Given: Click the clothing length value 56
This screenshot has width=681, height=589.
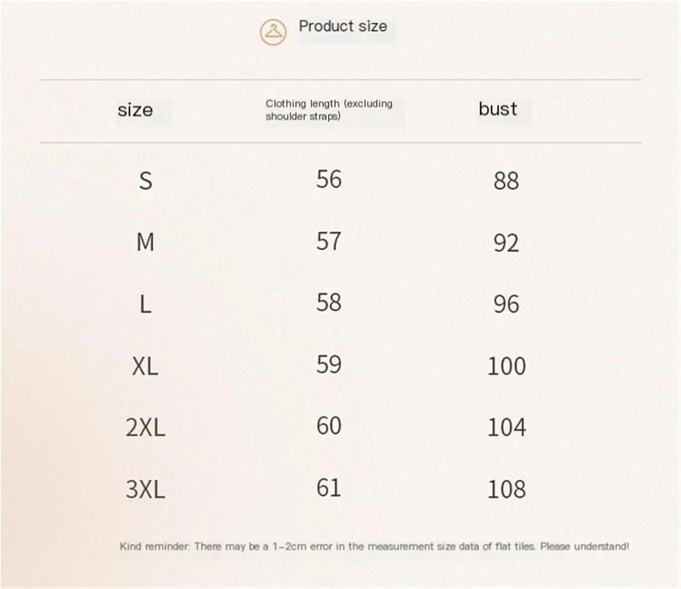Looking at the screenshot, I should [x=329, y=179].
